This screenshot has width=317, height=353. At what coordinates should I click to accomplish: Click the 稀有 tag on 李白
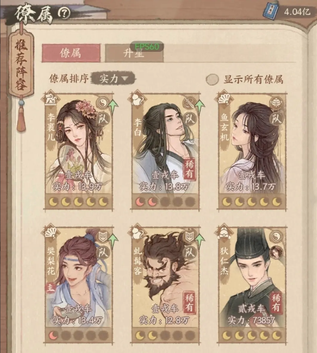coord(189,169)
